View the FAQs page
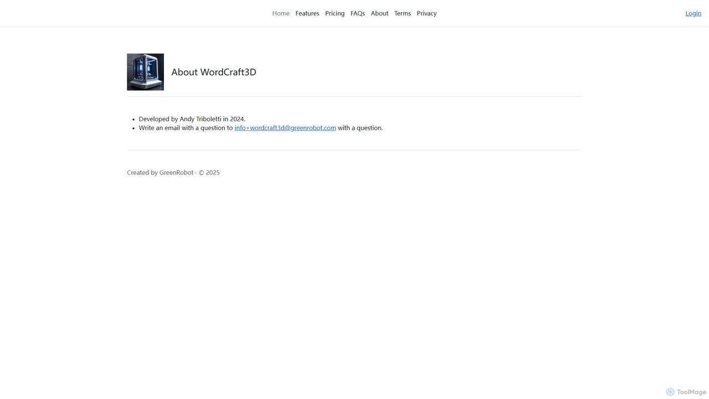This screenshot has height=399, width=709. pyautogui.click(x=358, y=13)
